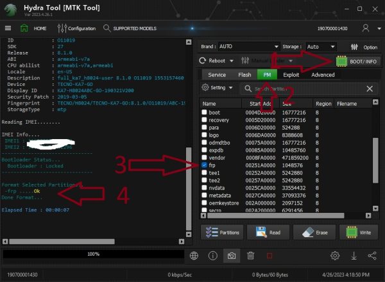Screen dimensions: 385x282
Task: Switch to Flash tab
Action: click(244, 75)
